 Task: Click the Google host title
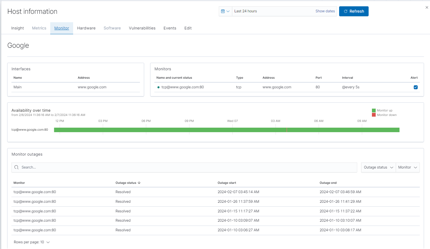click(x=18, y=46)
